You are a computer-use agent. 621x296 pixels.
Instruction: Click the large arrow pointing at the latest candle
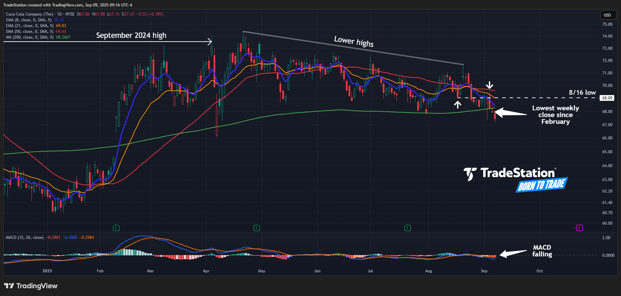point(510,113)
